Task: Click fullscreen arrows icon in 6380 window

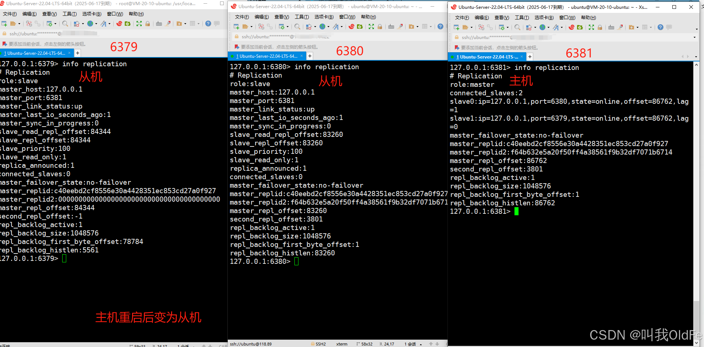Action: point(371,26)
